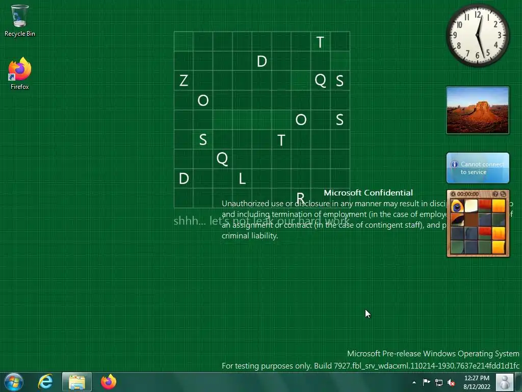Click the user picture tile on the taskbar
Screen dimensions: 522x392
click(505, 382)
